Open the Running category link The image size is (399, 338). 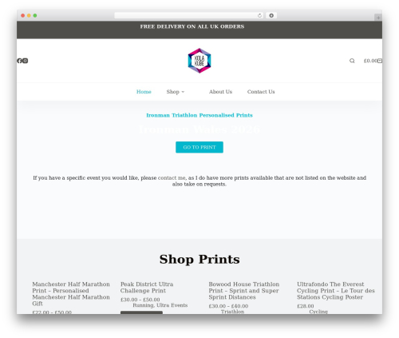(x=144, y=305)
